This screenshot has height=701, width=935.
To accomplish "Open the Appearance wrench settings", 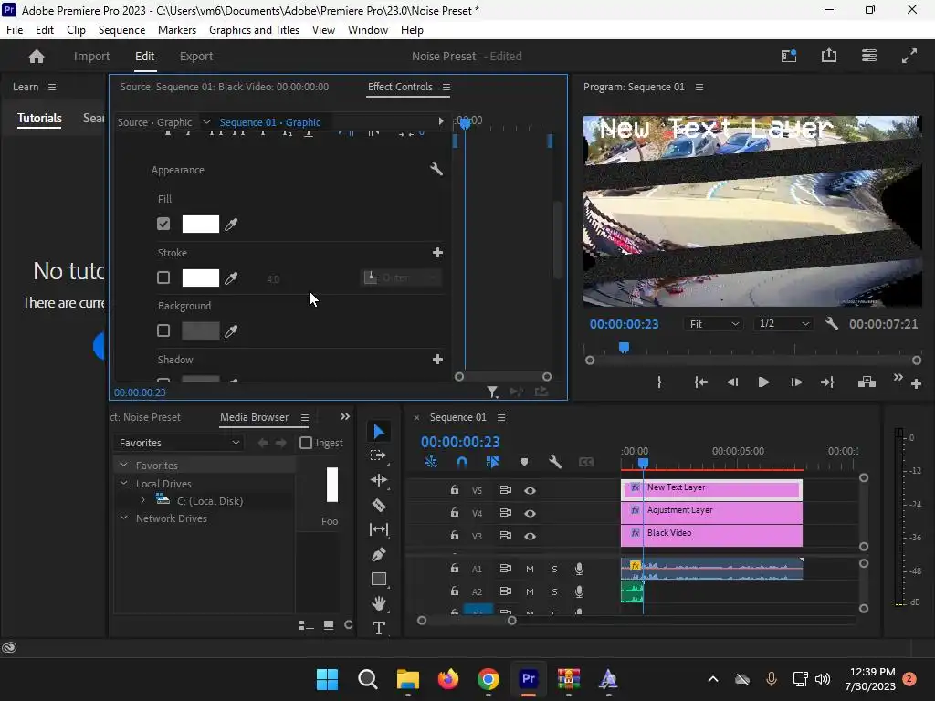I will 436,170.
